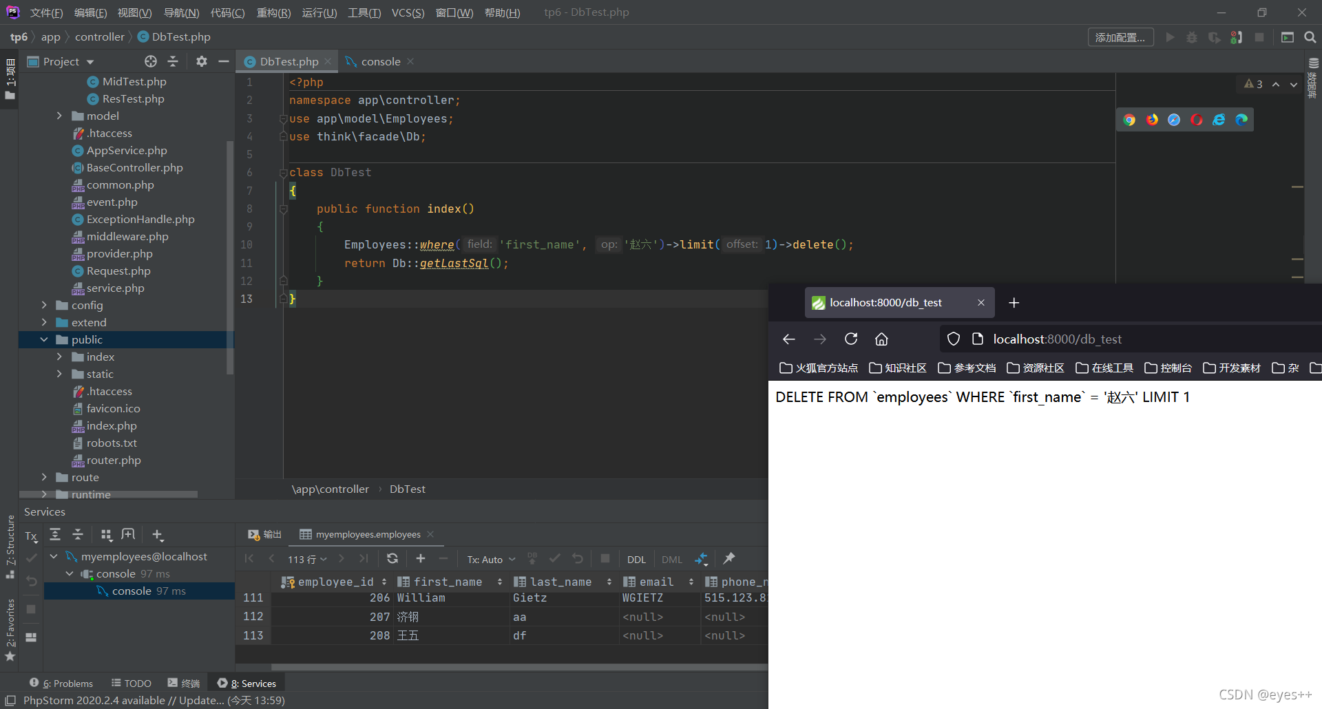
Task: Click the Locate/Select Opened File target icon
Action: (x=151, y=61)
